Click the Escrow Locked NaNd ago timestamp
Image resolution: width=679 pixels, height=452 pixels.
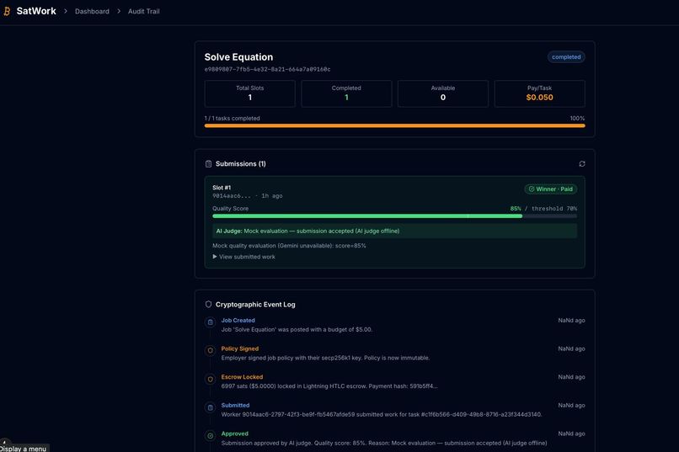(571, 377)
